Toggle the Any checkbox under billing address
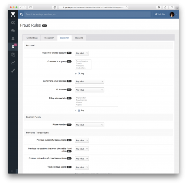The image size is (187, 185). click(x=79, y=110)
